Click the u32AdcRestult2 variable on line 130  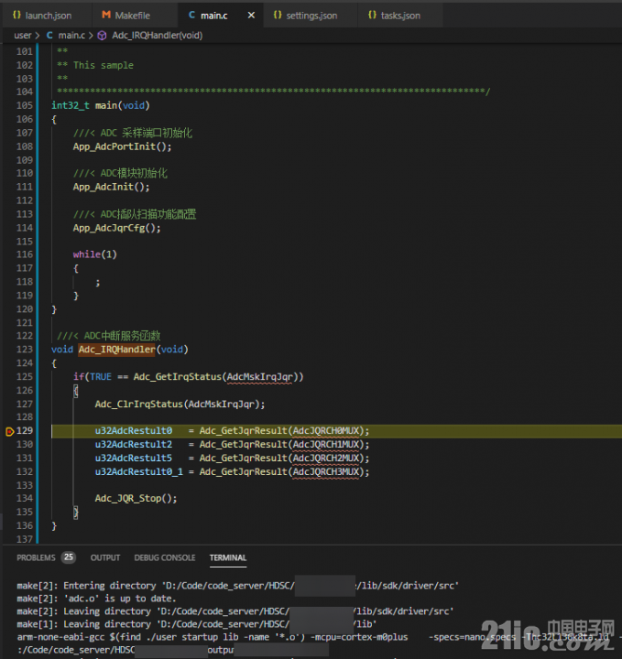pos(134,444)
